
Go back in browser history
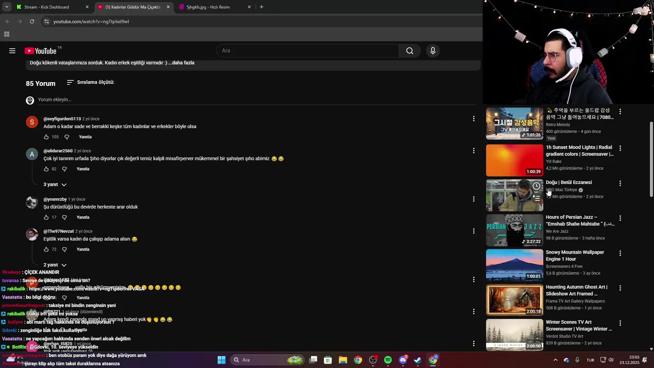pos(7,21)
